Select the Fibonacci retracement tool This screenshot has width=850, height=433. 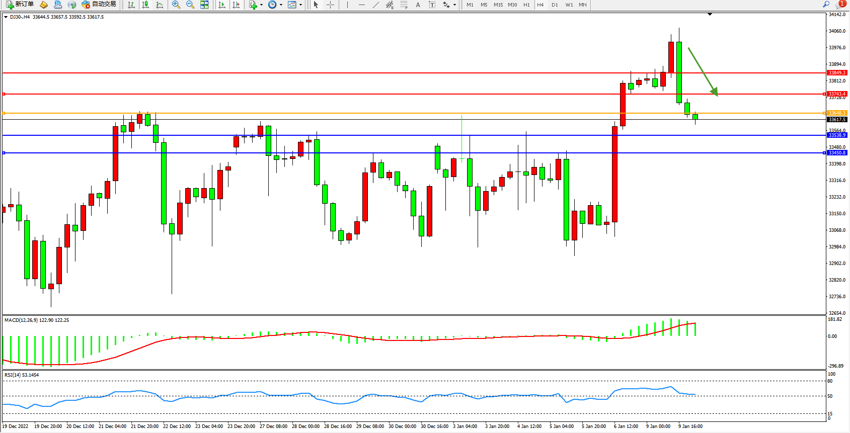coord(404,5)
